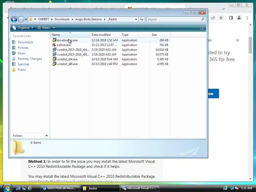Click Show Desktop quick launch icon
This screenshot has width=256, height=192.
pos(18,188)
